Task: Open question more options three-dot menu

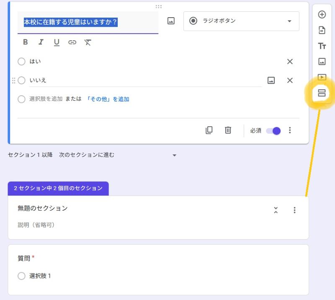Action: click(x=290, y=130)
